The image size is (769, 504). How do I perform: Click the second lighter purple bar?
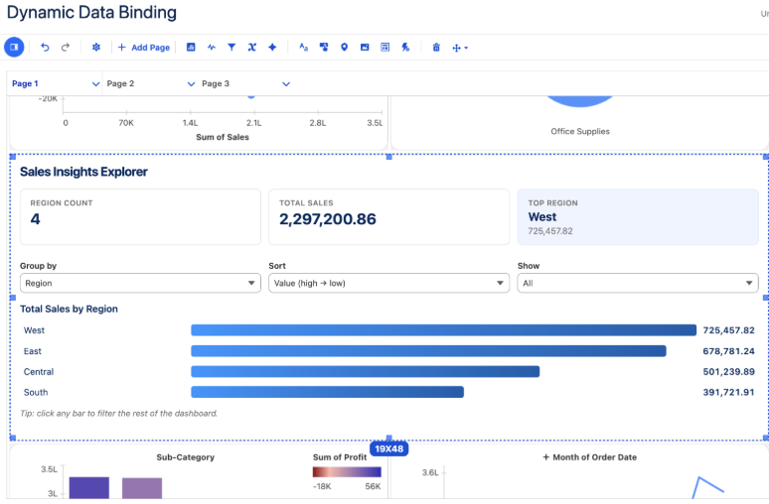tap(142, 488)
